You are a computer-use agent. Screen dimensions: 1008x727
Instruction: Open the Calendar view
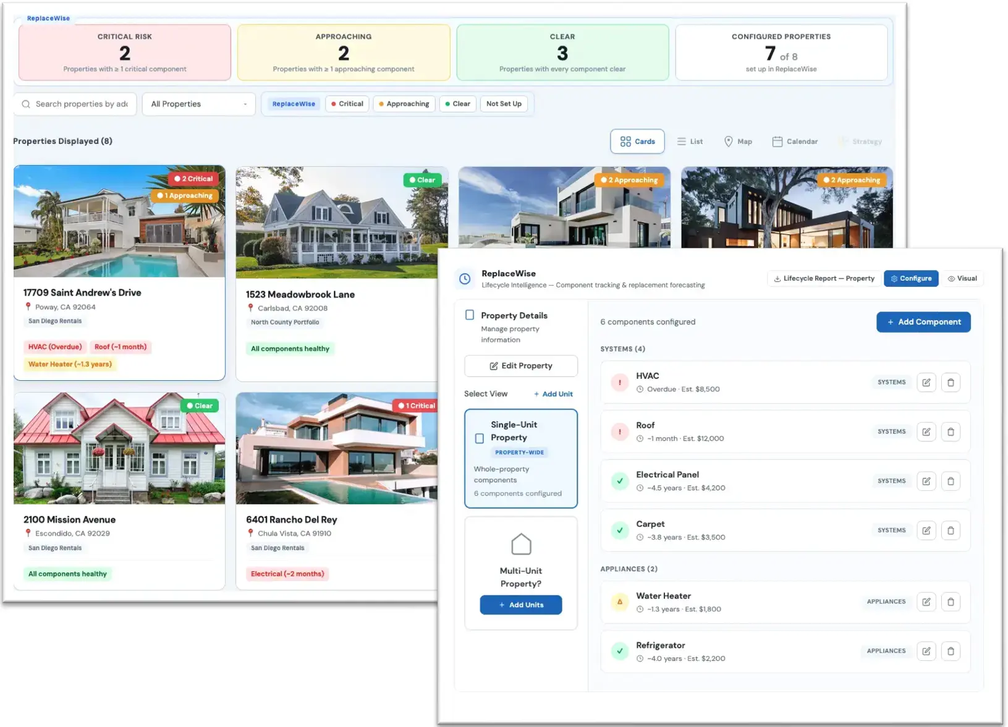795,141
